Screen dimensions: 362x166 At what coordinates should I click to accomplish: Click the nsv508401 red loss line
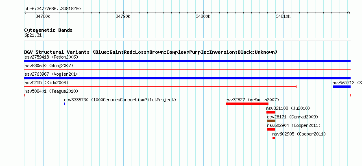(188, 95)
